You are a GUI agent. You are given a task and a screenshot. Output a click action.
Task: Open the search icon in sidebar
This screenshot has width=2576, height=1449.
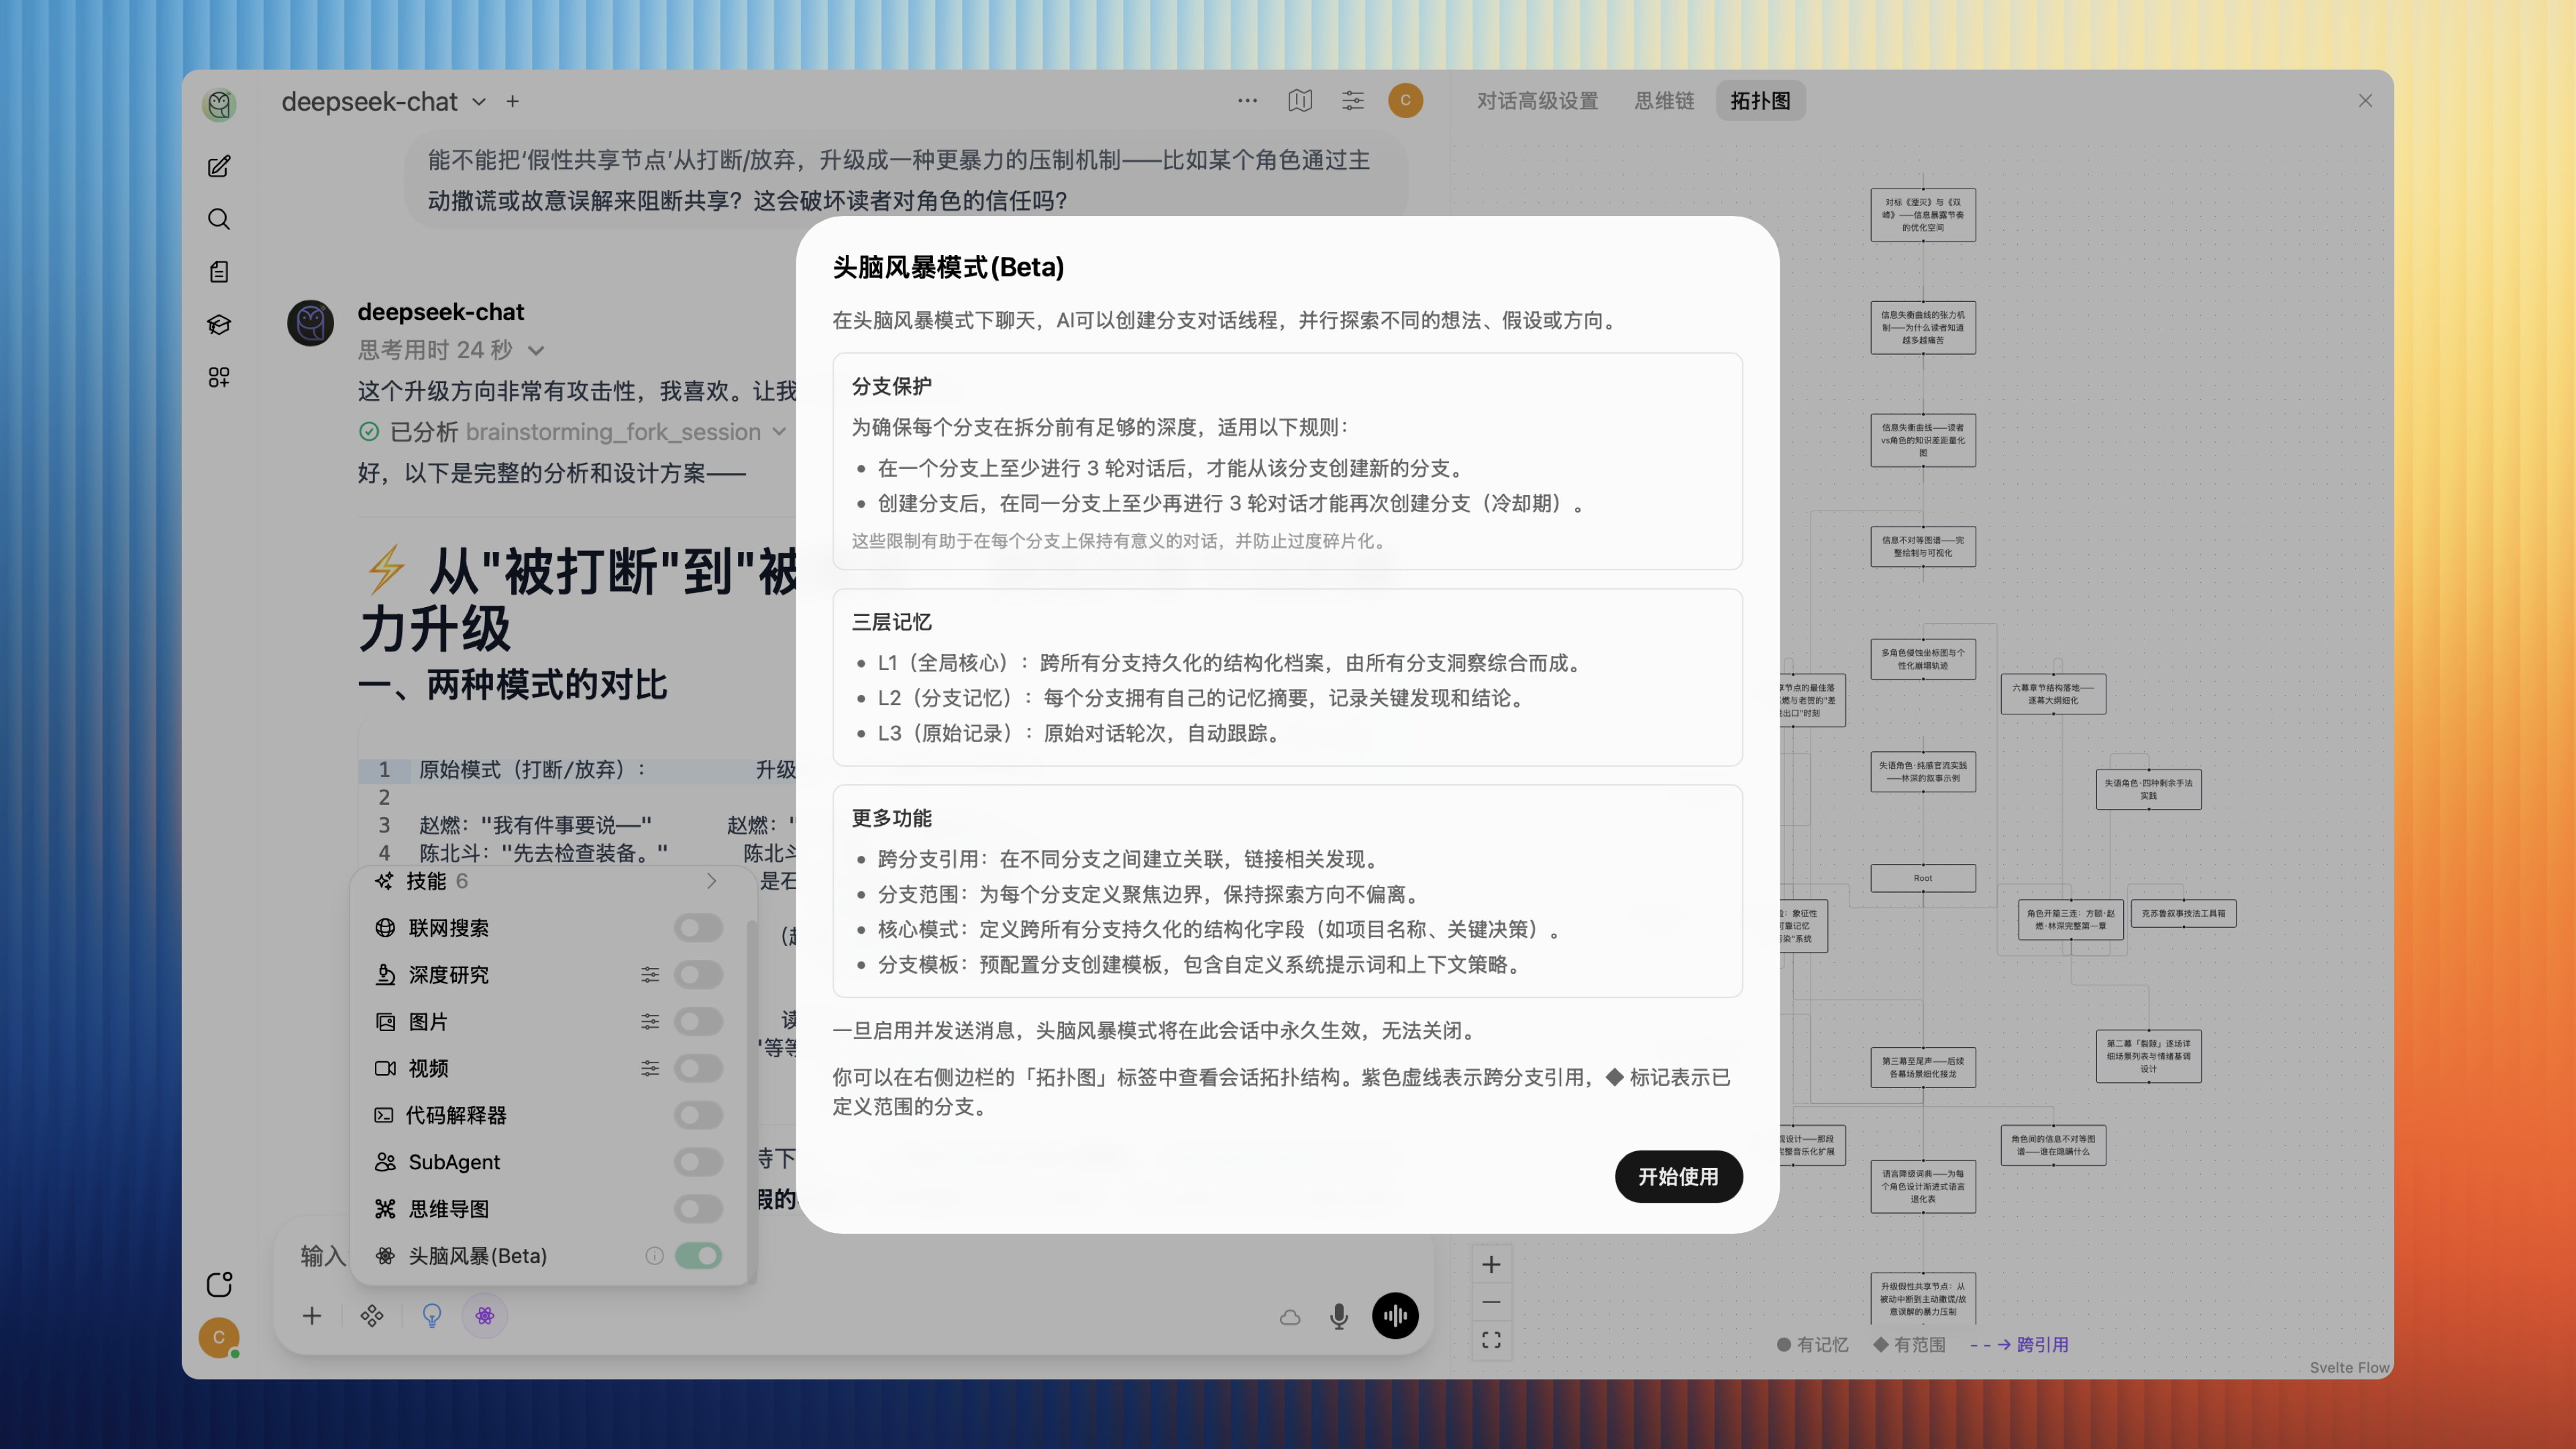pos(219,219)
